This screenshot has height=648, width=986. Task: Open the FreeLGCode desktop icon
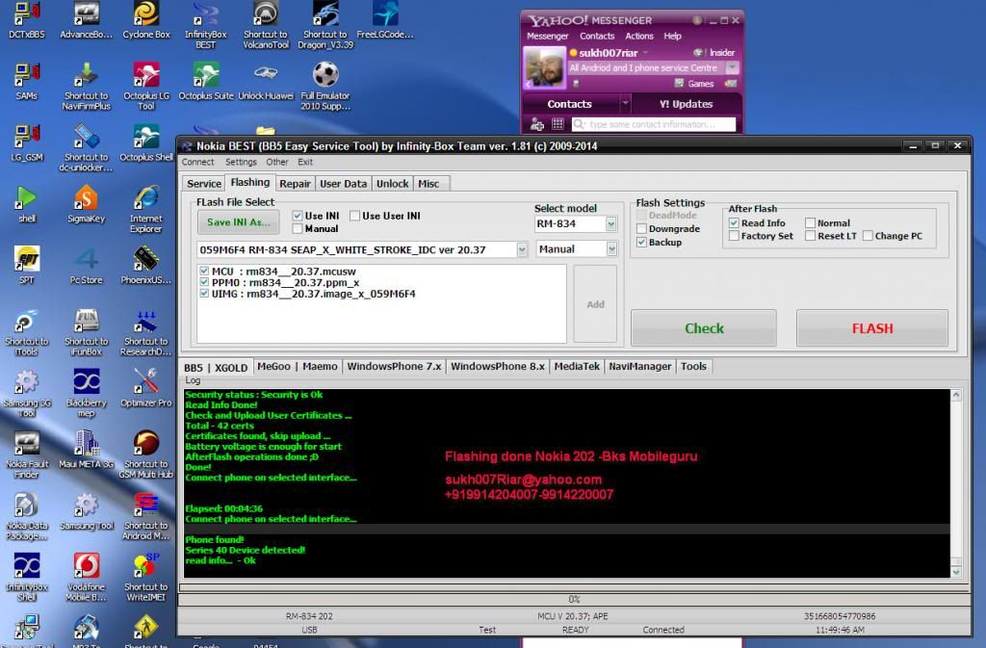(x=385, y=21)
